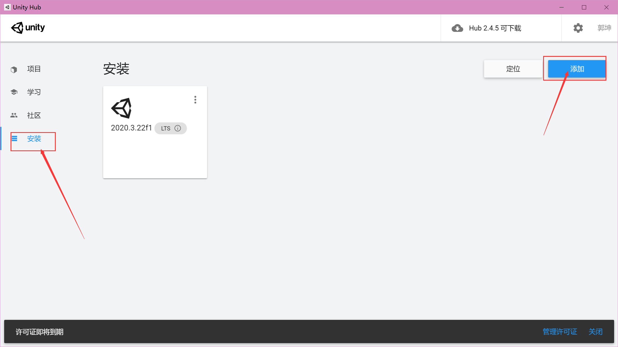Open the 2020.3.22f1 three-dot options menu
This screenshot has height=347, width=618.
pos(195,99)
